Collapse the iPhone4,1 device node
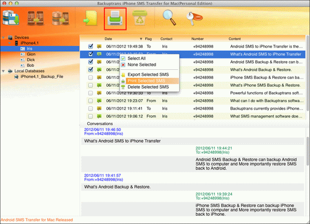 (10, 43)
